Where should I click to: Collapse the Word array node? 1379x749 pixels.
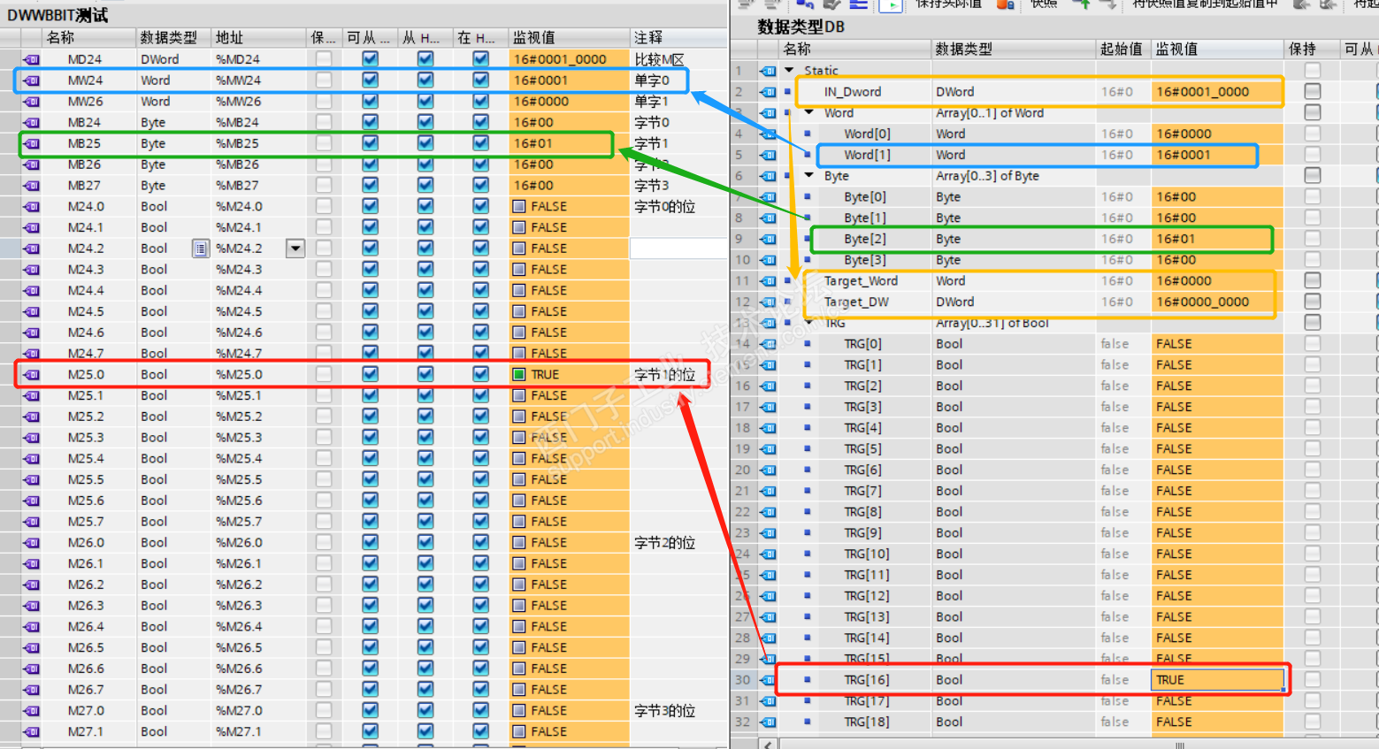pyautogui.click(x=809, y=112)
